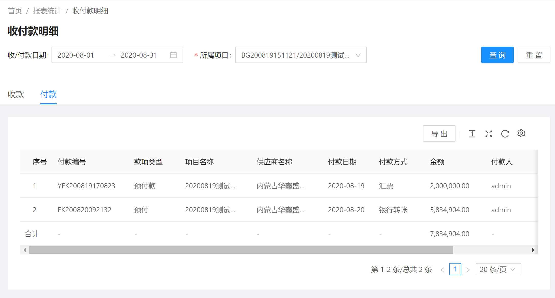The height and width of the screenshot is (298, 555).
Task: Click the start date 2020-08-01 field
Action: pos(76,55)
